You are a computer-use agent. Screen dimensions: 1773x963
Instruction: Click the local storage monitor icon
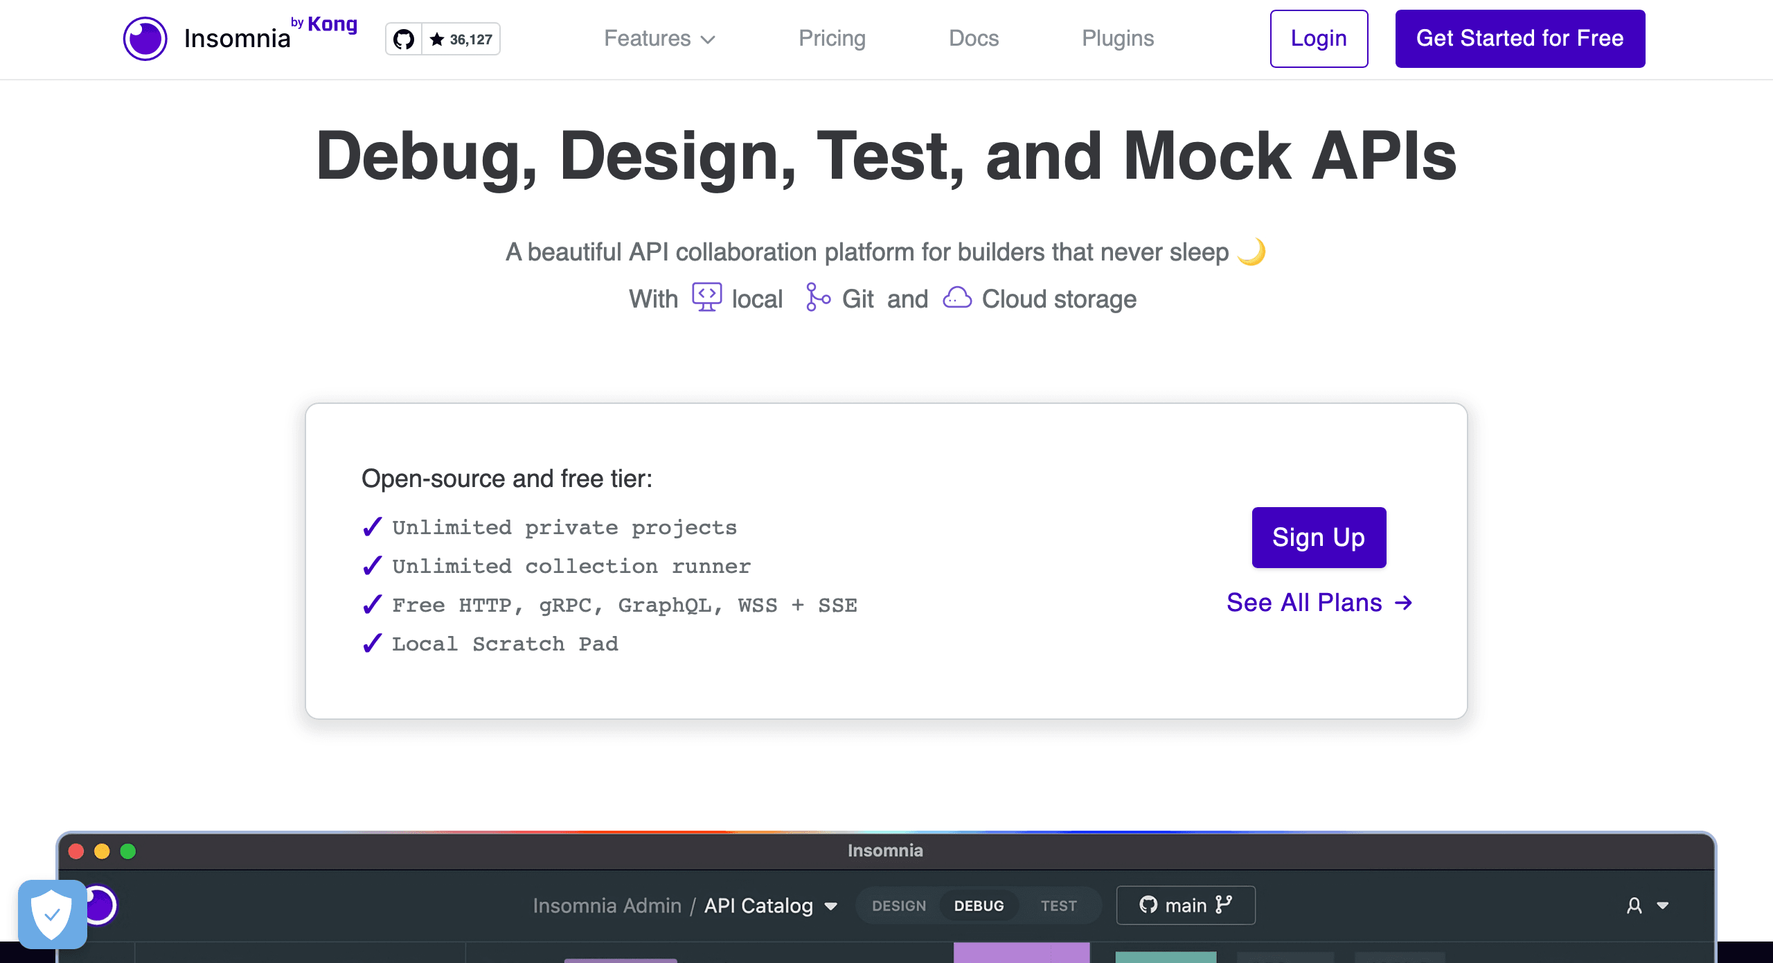(706, 297)
